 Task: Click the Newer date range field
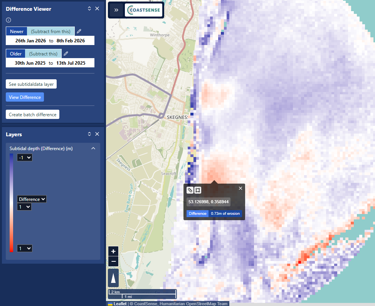tap(50, 41)
